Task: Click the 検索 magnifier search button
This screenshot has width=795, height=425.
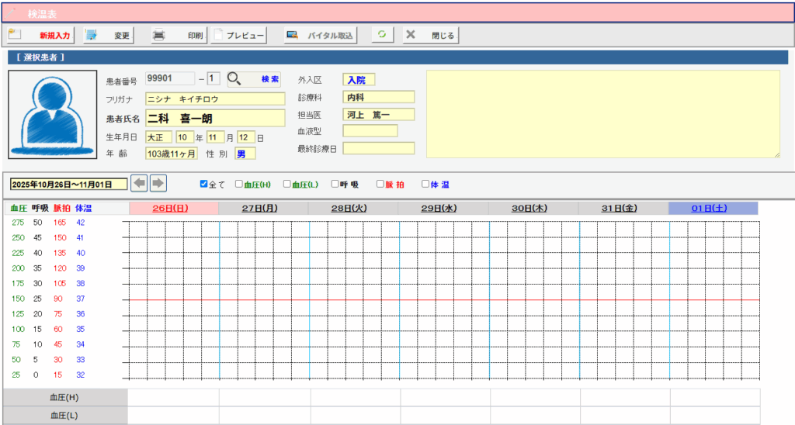Action: pyautogui.click(x=253, y=79)
